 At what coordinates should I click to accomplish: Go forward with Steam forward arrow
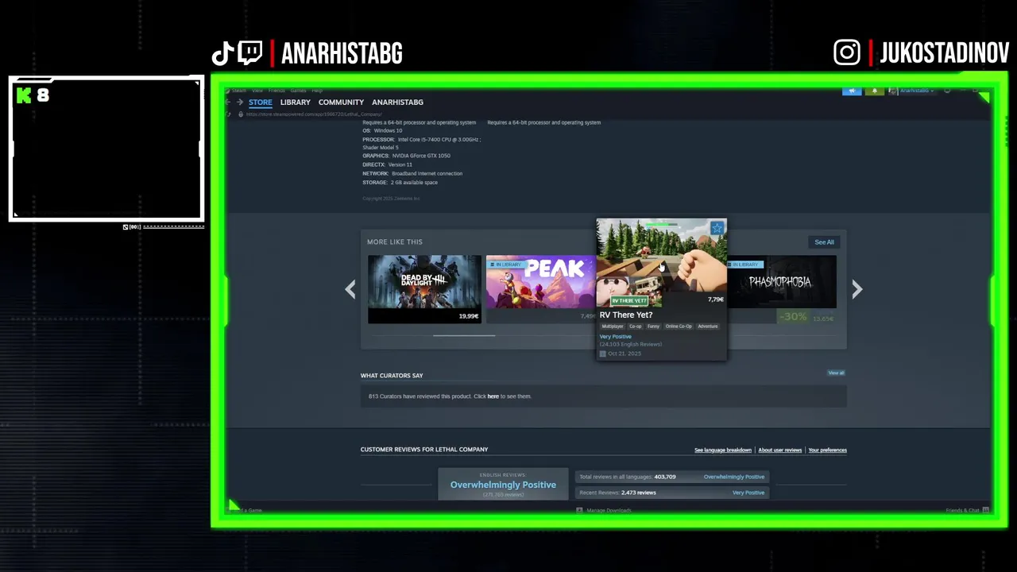point(239,102)
